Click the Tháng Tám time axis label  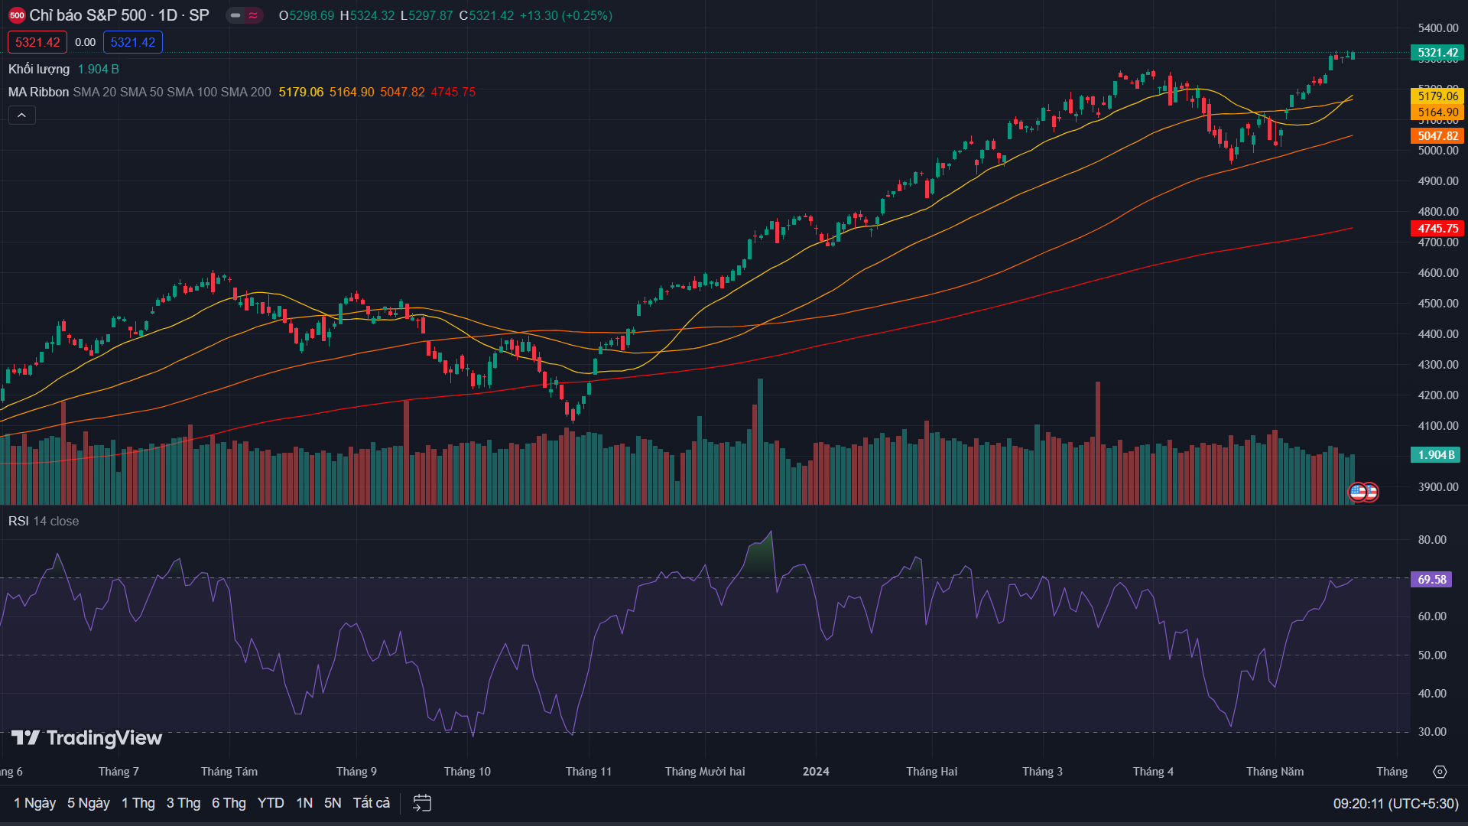pos(229,772)
